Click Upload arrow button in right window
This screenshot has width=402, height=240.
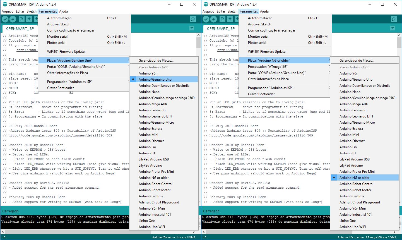pos(214,19)
